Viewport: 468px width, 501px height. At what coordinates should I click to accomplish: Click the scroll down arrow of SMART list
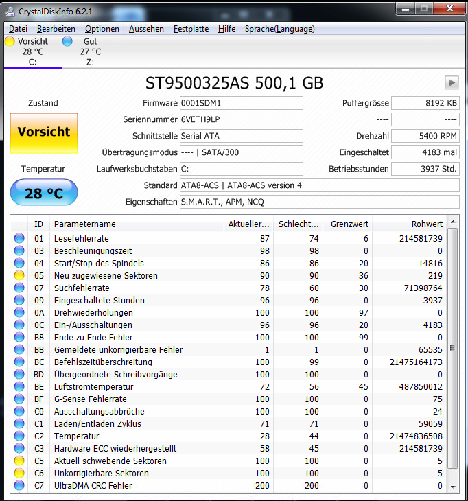click(x=453, y=487)
